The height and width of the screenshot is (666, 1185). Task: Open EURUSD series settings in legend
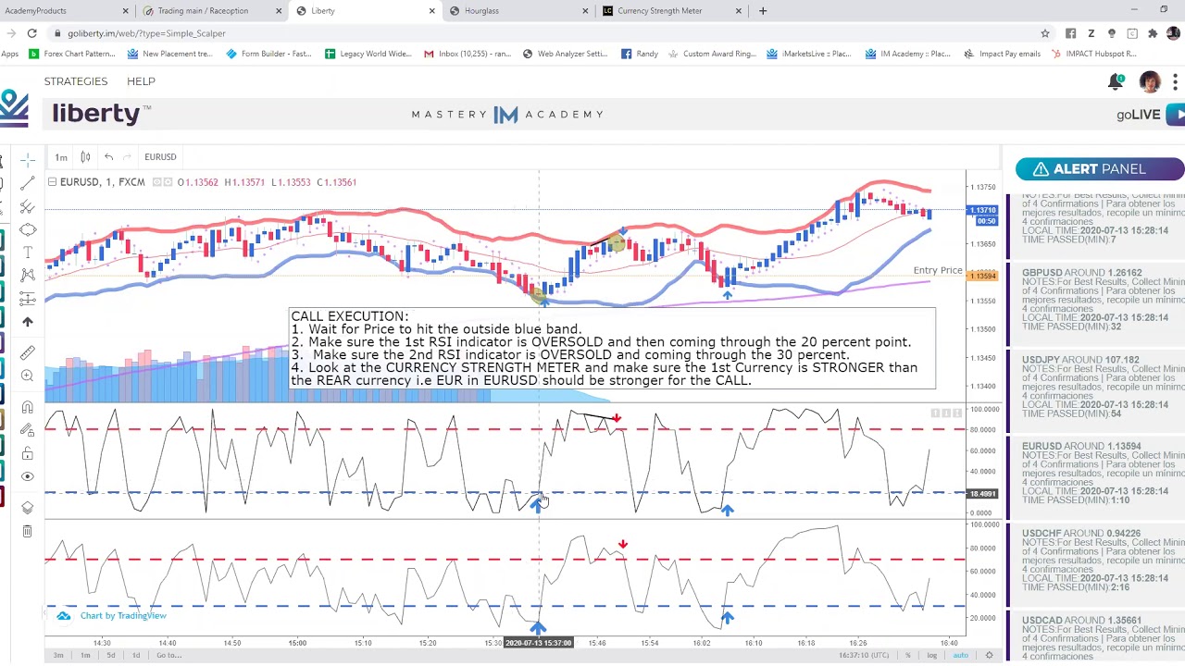click(168, 182)
